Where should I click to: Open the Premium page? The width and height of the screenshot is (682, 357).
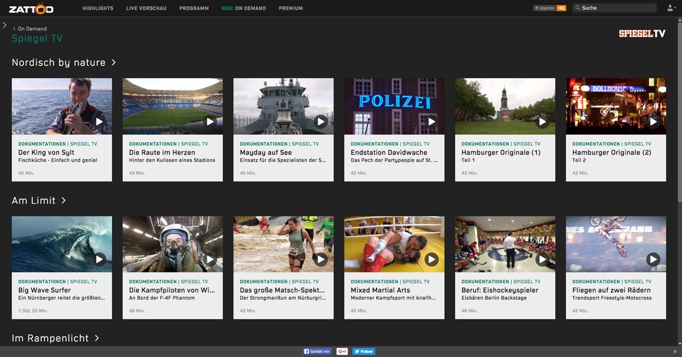click(x=291, y=9)
